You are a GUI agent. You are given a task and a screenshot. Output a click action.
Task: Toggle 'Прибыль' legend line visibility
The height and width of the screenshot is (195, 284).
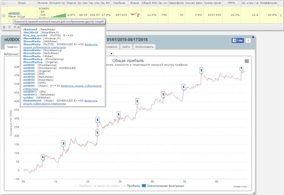point(130,186)
